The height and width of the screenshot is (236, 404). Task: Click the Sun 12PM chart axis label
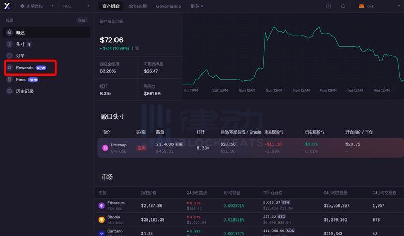(x=274, y=91)
